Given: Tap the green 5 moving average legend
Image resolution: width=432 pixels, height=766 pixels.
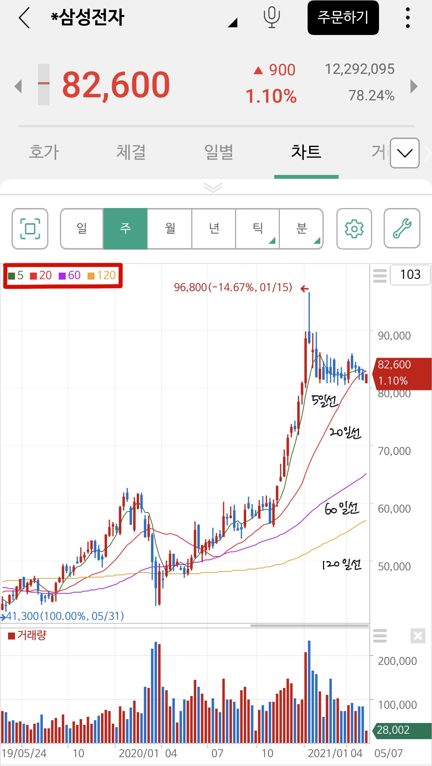Looking at the screenshot, I should click(x=16, y=275).
